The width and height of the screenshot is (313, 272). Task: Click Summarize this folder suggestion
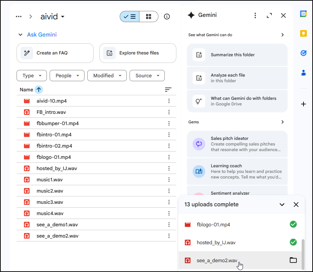coord(237,55)
